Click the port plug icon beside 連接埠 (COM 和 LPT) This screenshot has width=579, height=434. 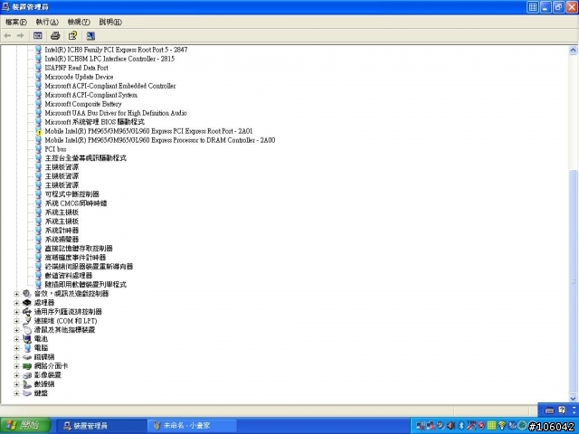27,321
